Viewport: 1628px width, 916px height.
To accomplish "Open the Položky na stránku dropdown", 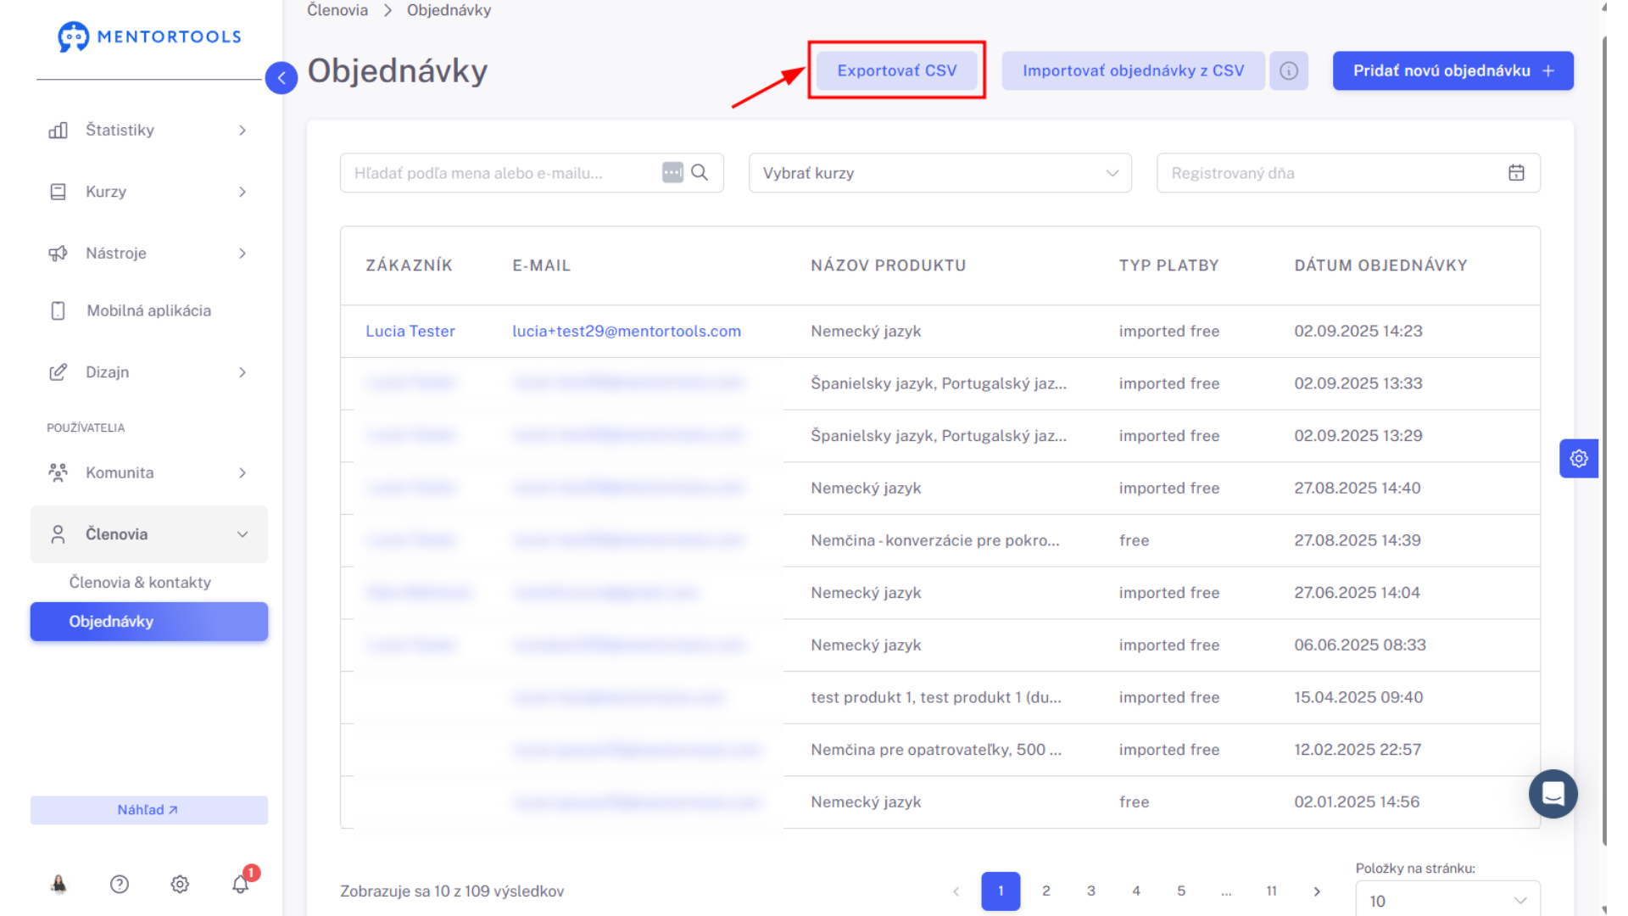I will tap(1448, 899).
